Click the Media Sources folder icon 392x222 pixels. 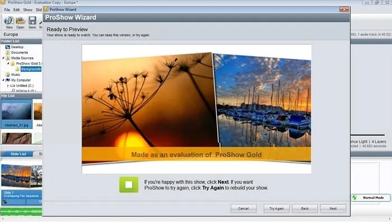[x=8, y=58]
